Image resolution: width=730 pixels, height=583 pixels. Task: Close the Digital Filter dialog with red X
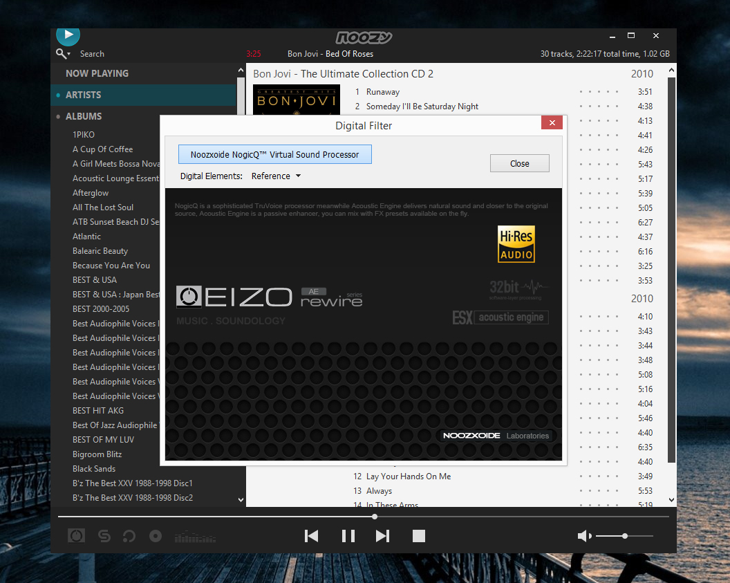tap(552, 122)
